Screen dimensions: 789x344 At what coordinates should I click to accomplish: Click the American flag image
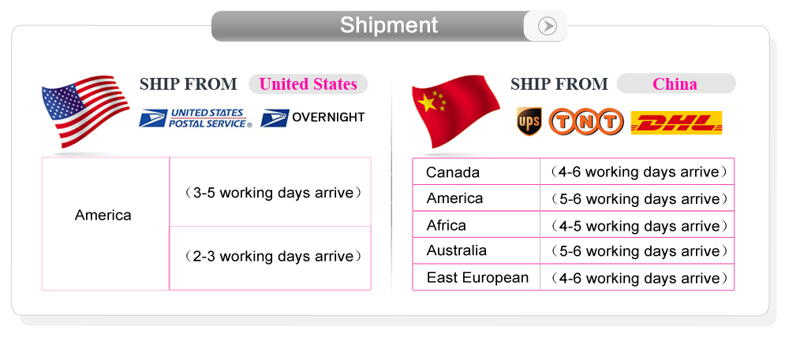click(x=84, y=110)
